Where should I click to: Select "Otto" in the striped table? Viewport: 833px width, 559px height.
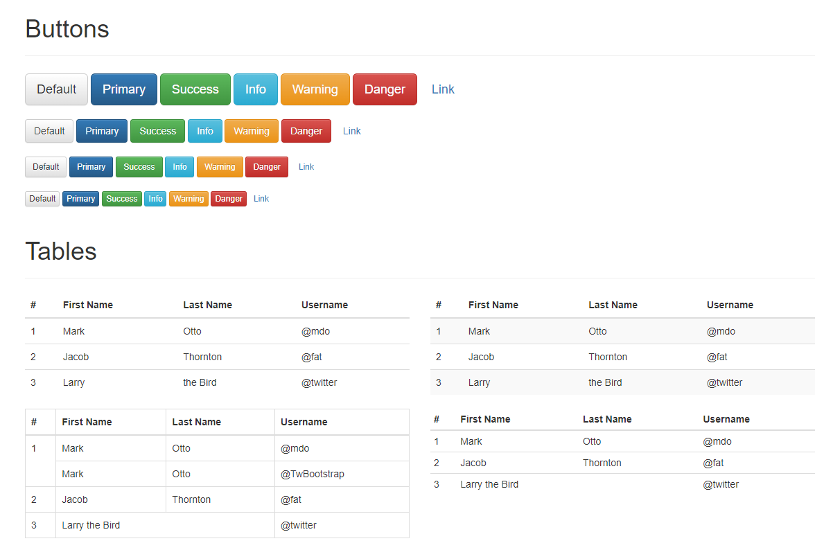(x=597, y=331)
